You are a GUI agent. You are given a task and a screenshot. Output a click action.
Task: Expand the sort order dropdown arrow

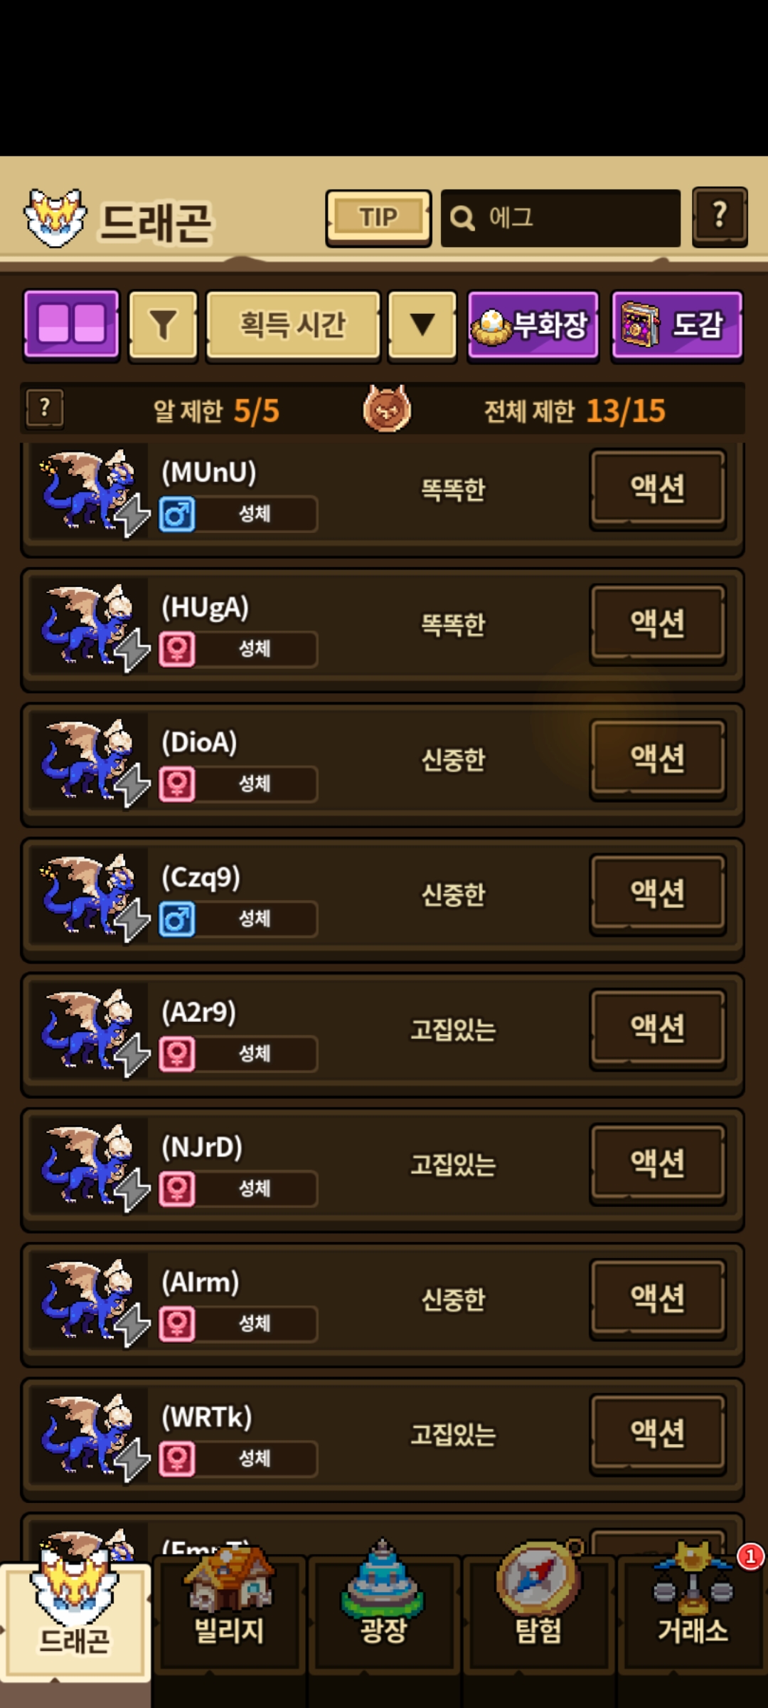click(x=422, y=326)
